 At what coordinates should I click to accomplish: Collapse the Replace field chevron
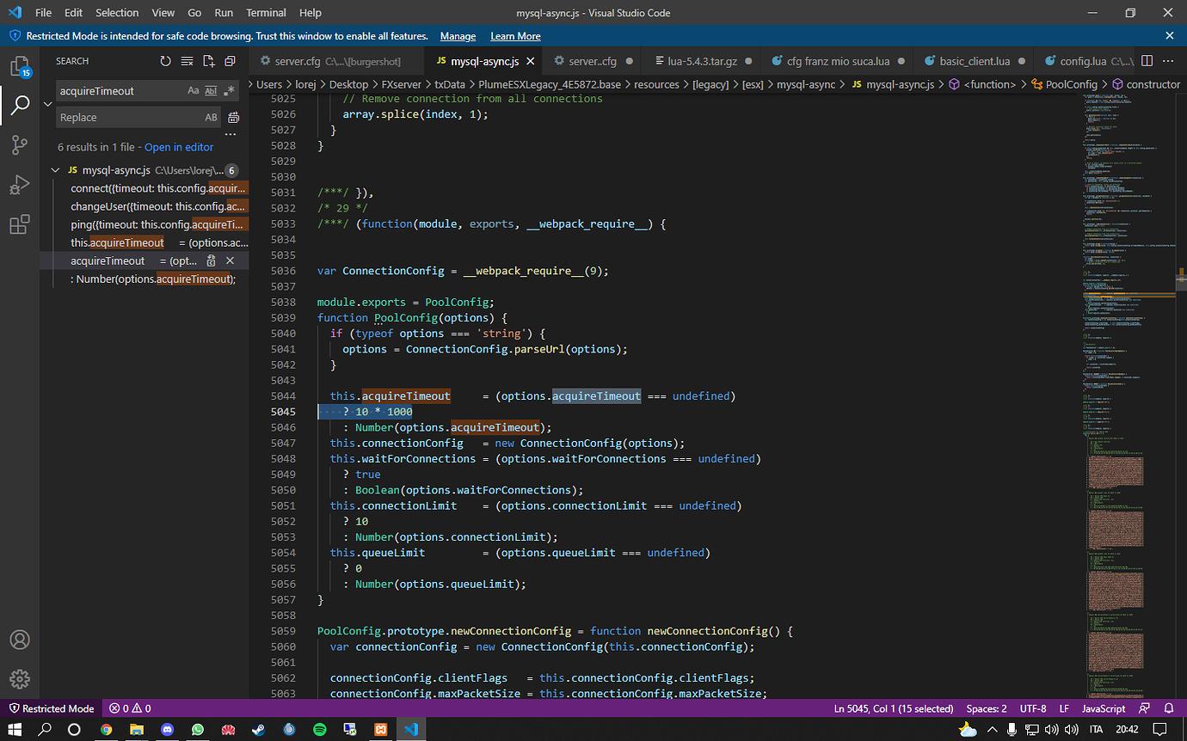click(x=49, y=104)
